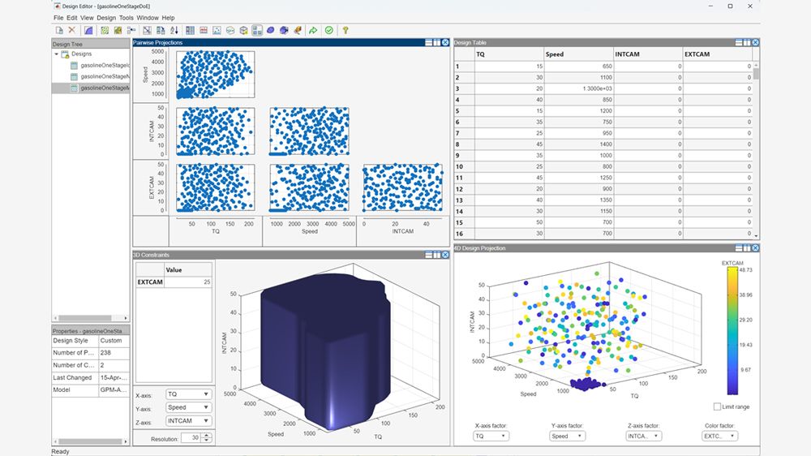Click the 3D cube view toolbar icon
Image resolution: width=811 pixels, height=456 pixels.
[x=243, y=30]
